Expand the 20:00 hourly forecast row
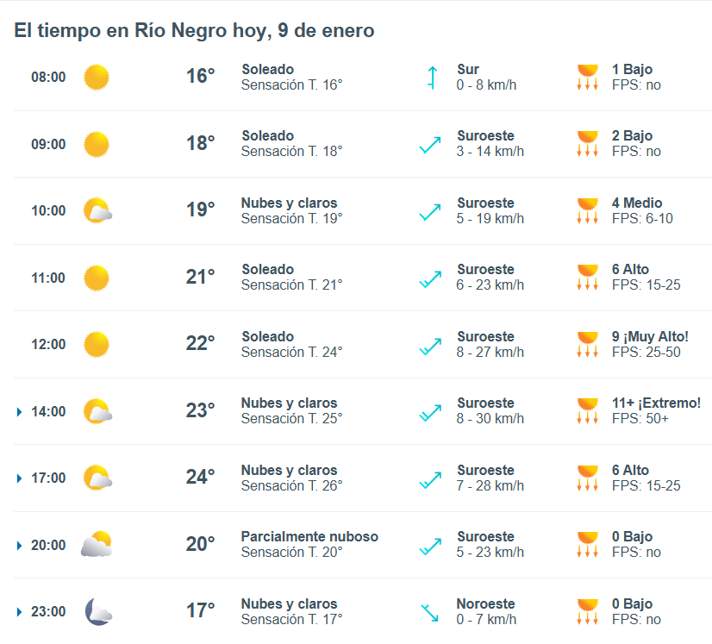The width and height of the screenshot is (712, 644). tap(19, 546)
